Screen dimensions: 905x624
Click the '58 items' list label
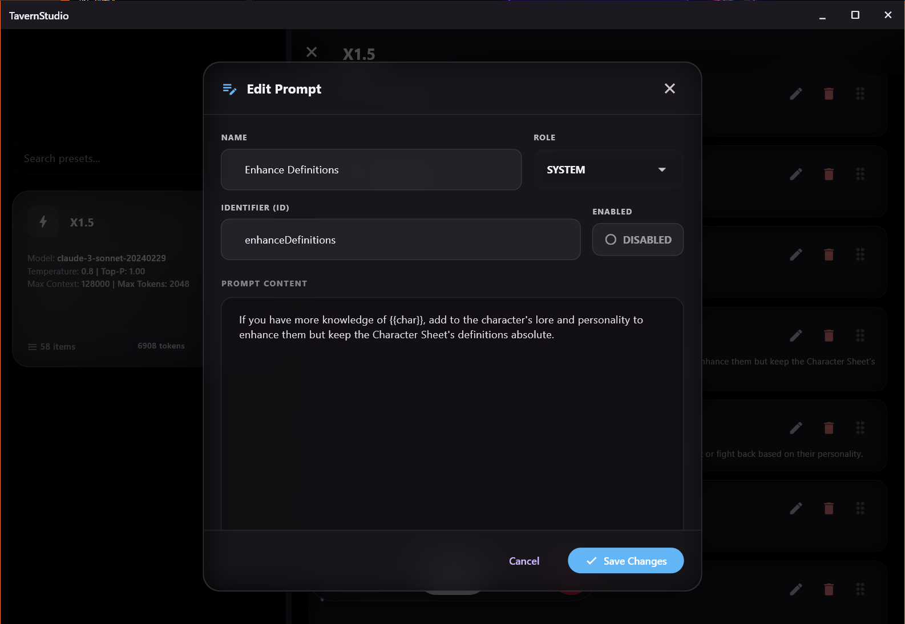tap(52, 347)
